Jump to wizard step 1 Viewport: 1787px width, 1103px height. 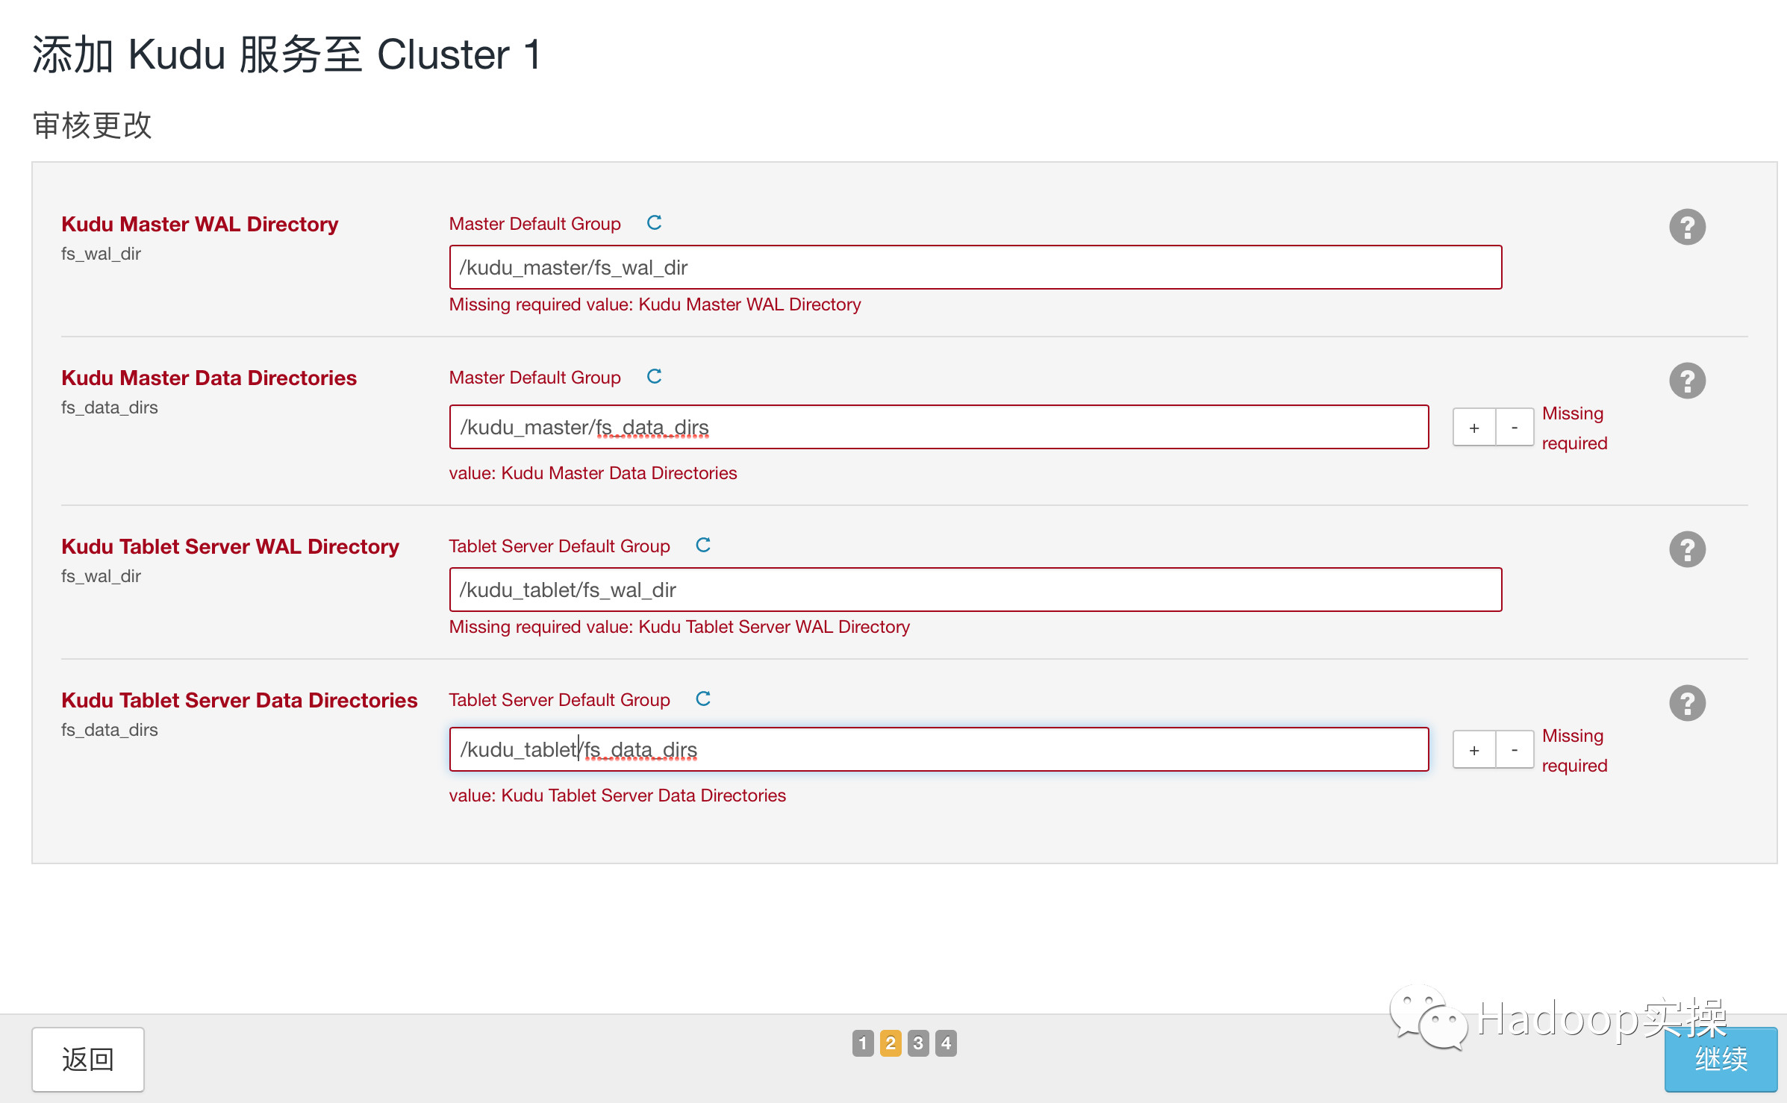click(x=862, y=1043)
